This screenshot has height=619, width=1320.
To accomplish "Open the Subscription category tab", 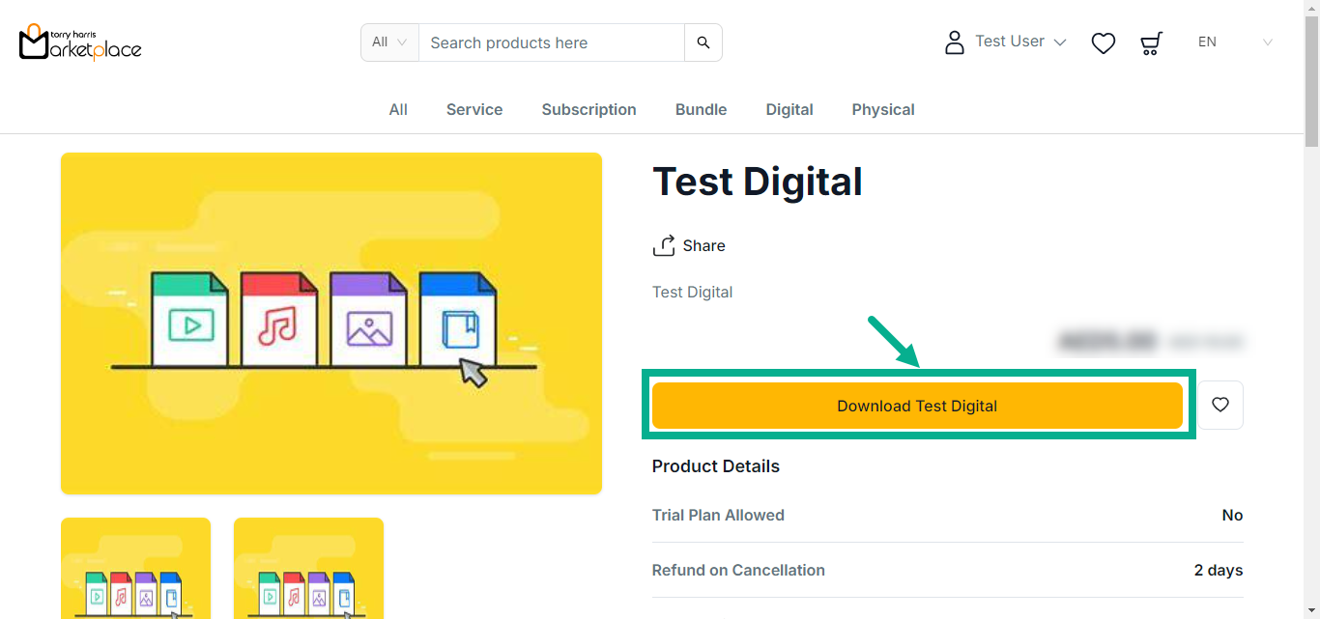I will [588, 110].
